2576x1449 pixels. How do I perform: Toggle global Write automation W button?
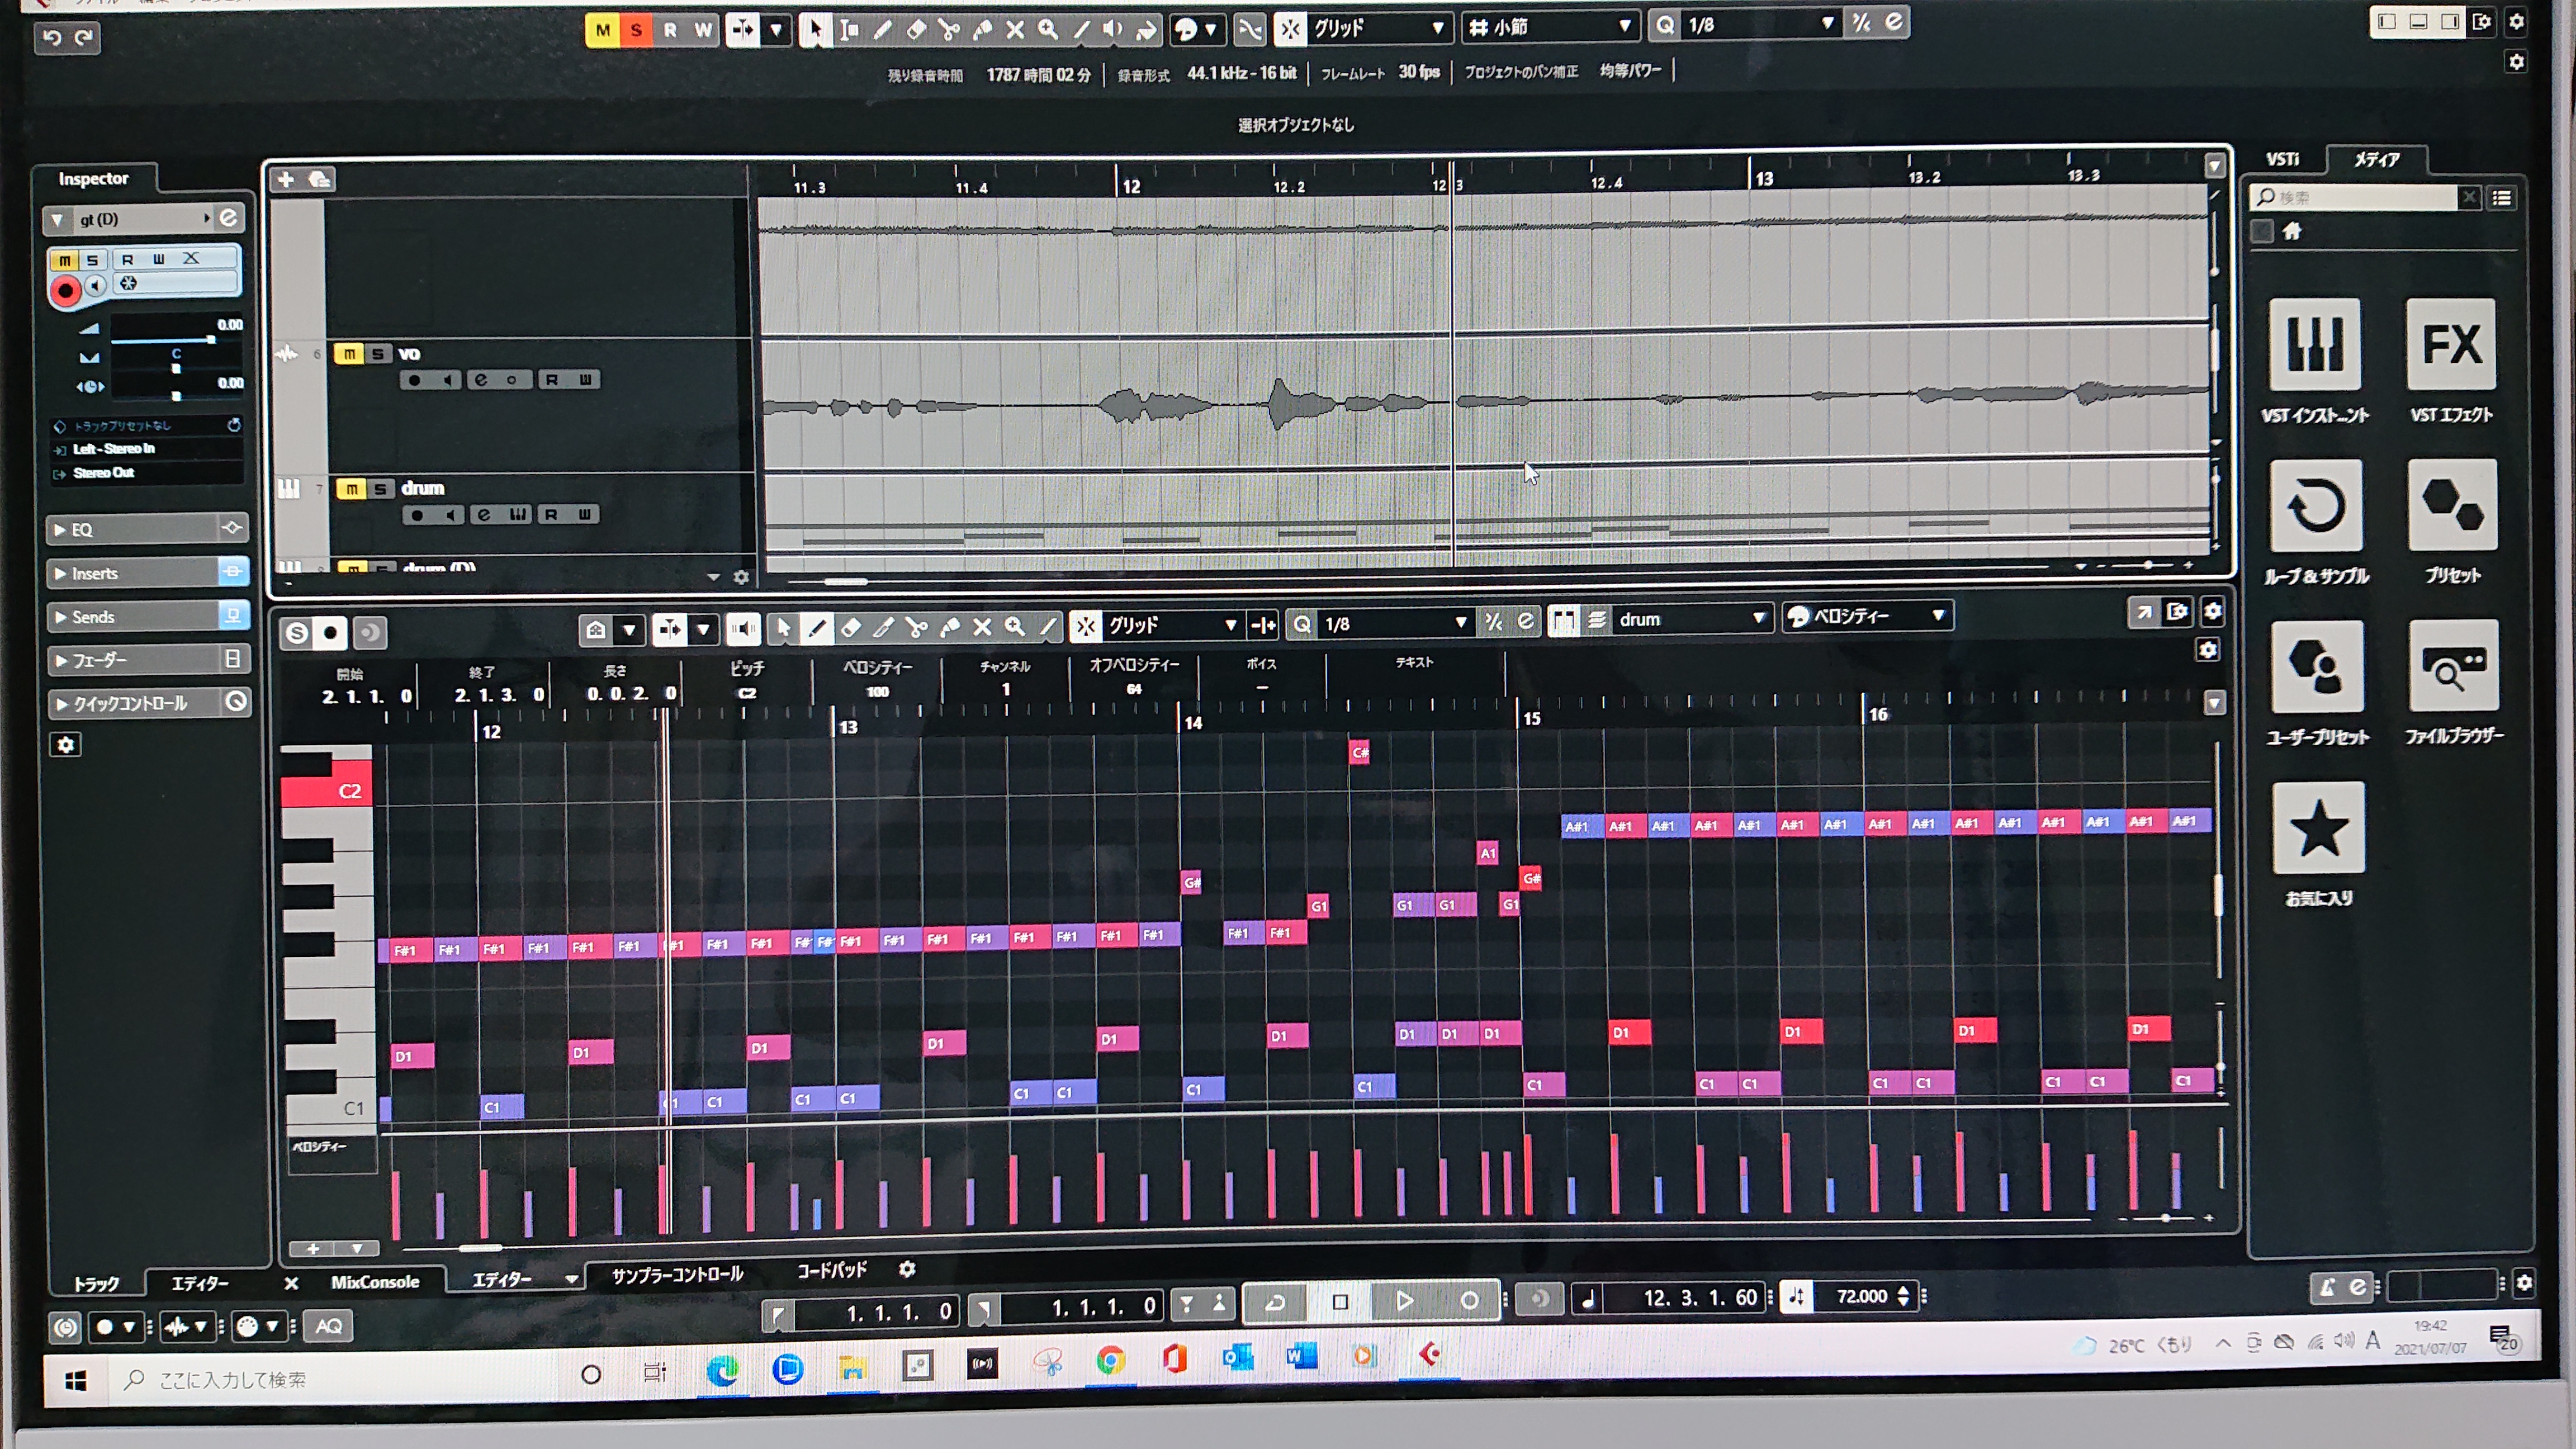click(x=703, y=30)
